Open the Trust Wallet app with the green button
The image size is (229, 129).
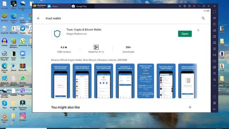(185, 34)
